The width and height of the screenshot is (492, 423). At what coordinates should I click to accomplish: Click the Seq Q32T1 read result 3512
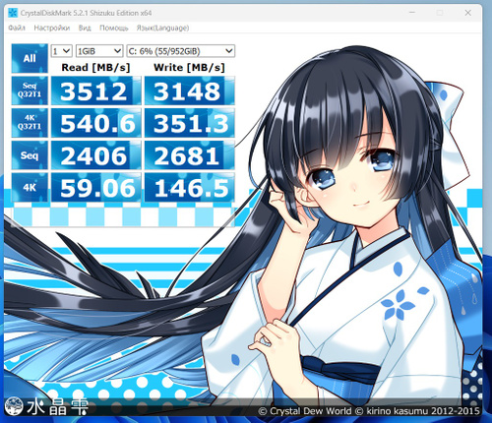96,91
